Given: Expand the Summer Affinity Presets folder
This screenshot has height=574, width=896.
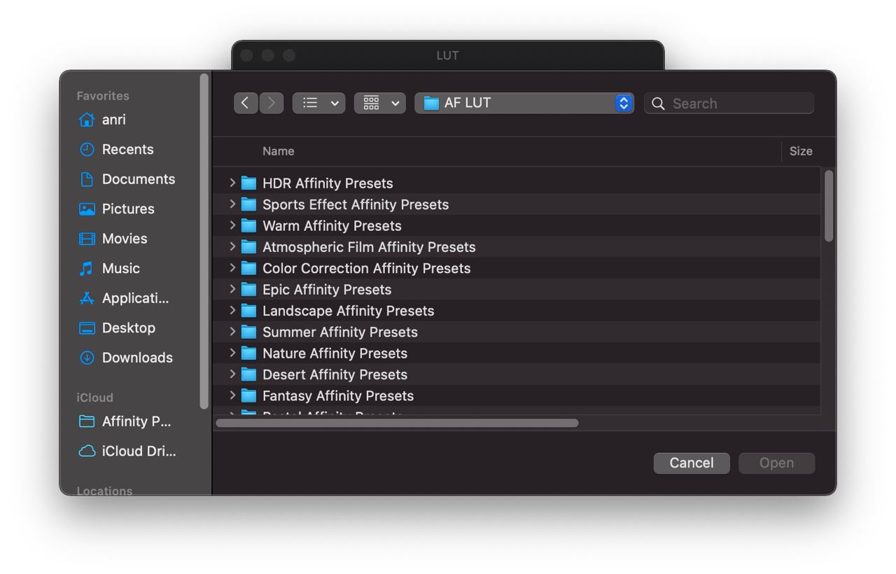Looking at the screenshot, I should tap(232, 332).
